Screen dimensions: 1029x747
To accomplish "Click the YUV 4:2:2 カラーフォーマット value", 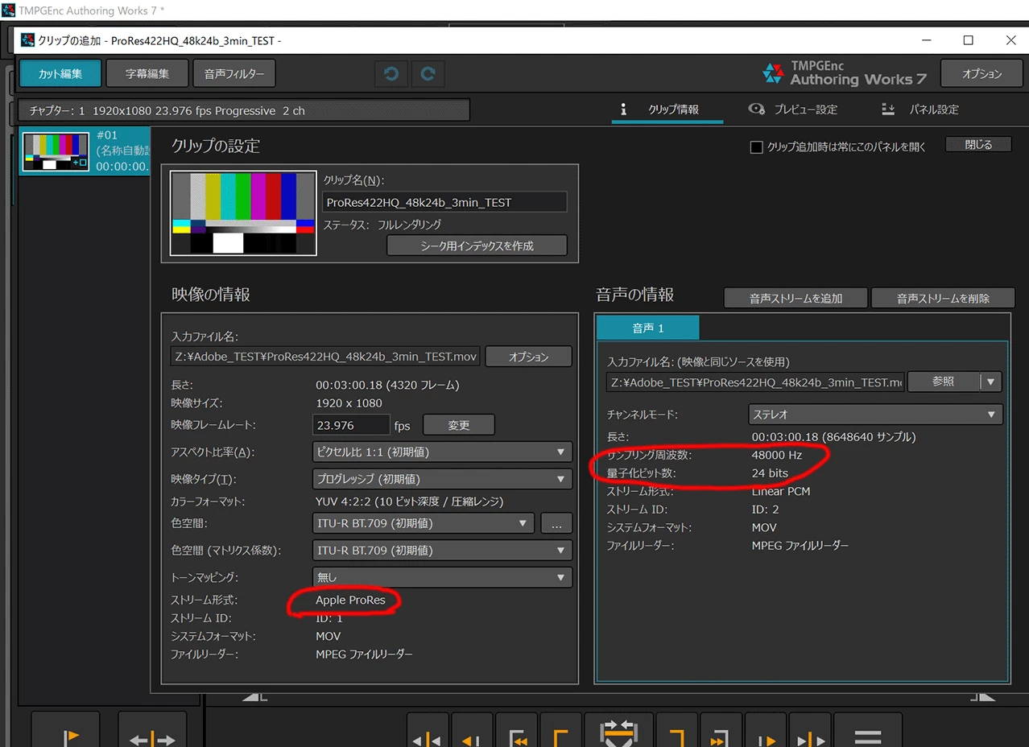I will point(410,501).
